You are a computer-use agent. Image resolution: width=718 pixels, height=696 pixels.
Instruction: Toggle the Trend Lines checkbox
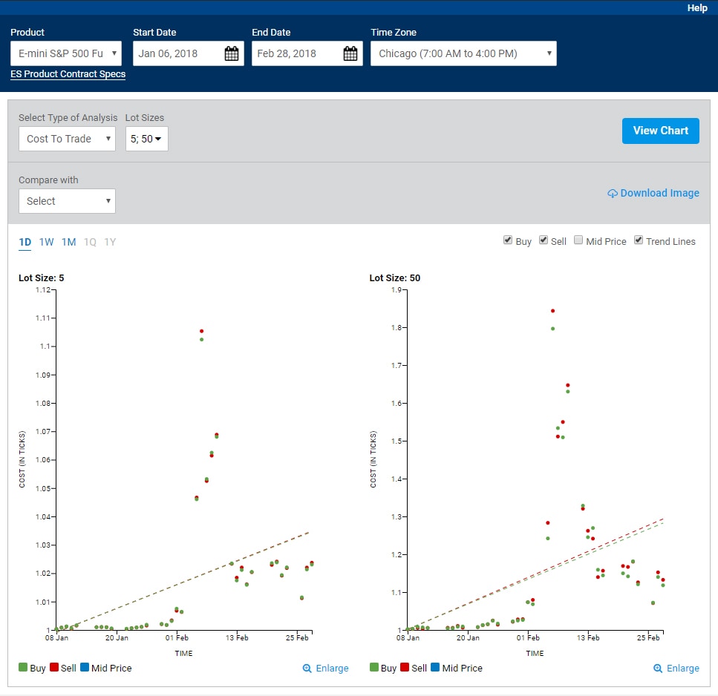click(x=639, y=240)
